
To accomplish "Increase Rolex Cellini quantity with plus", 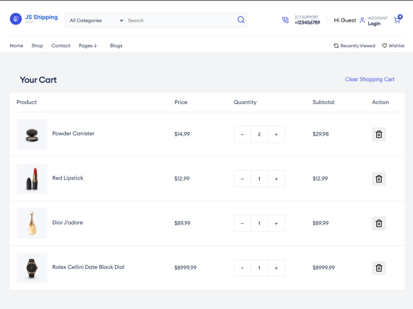I will (x=276, y=268).
